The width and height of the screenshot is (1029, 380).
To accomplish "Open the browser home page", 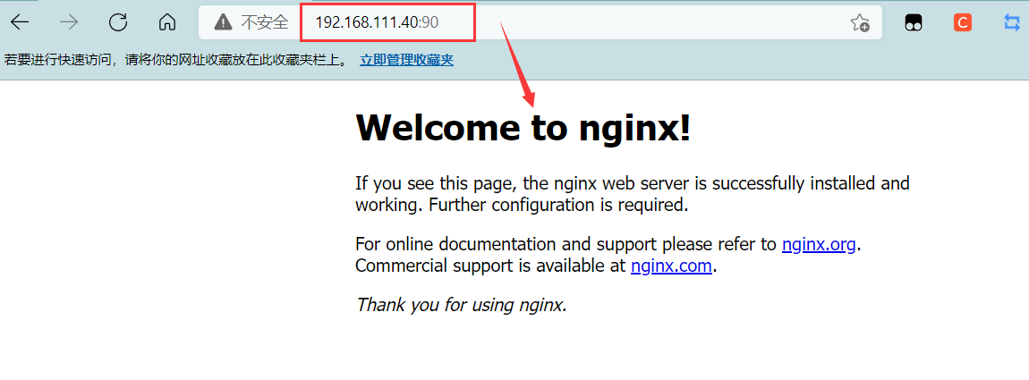I will pyautogui.click(x=167, y=22).
